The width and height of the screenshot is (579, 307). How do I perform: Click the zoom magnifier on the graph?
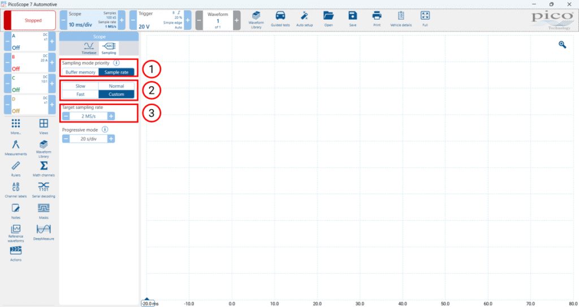point(563,45)
